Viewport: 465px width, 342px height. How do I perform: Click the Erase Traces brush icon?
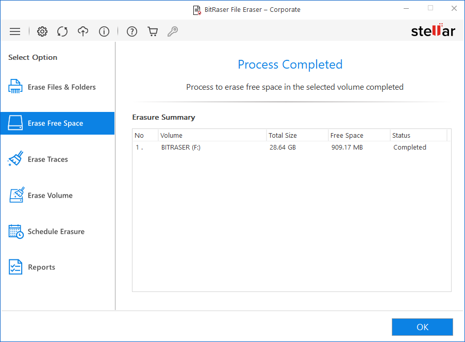point(15,158)
